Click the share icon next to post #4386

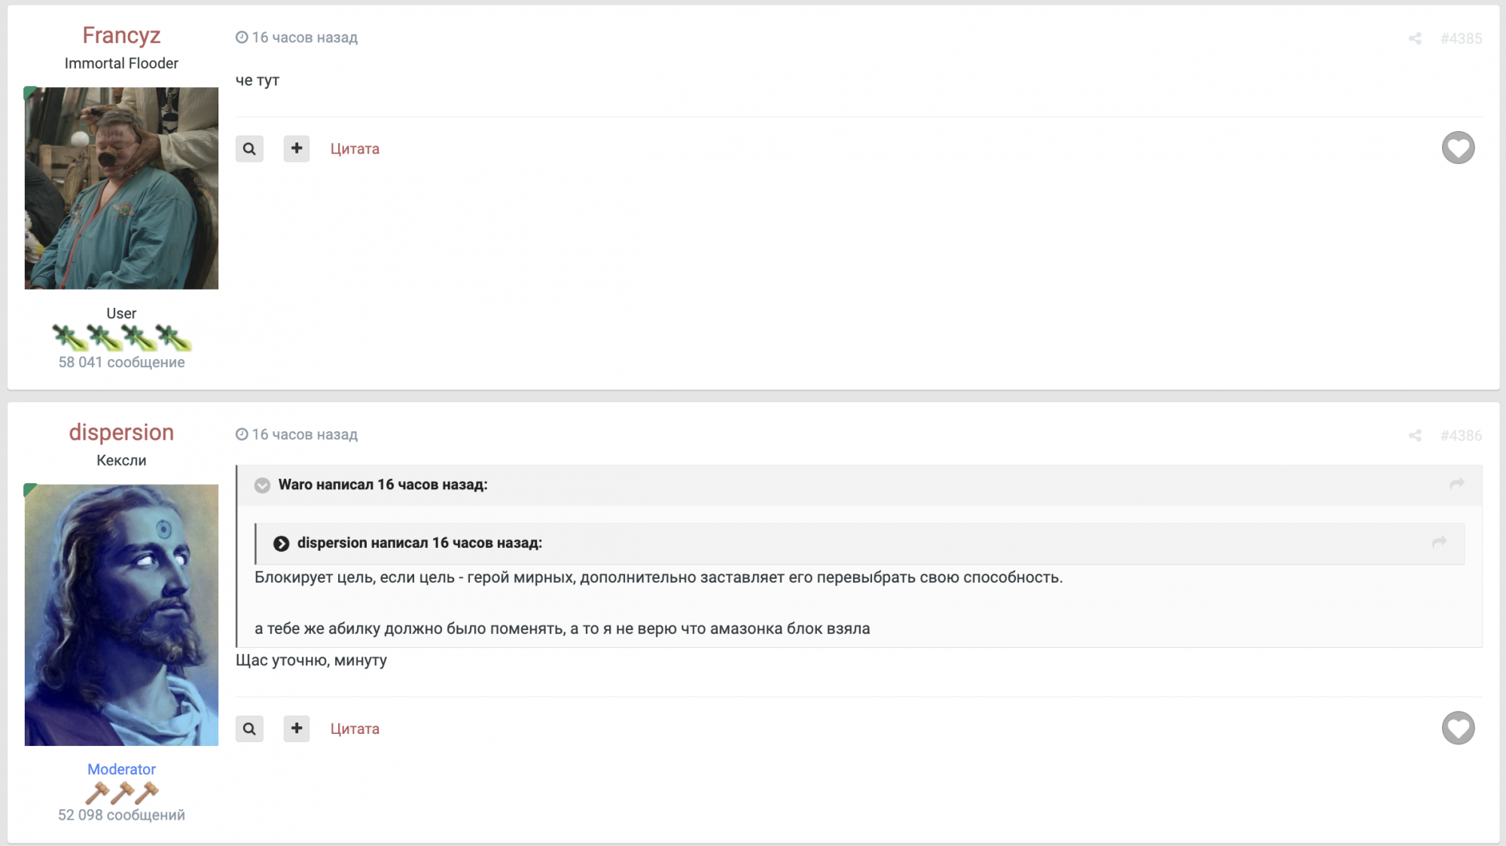1415,436
